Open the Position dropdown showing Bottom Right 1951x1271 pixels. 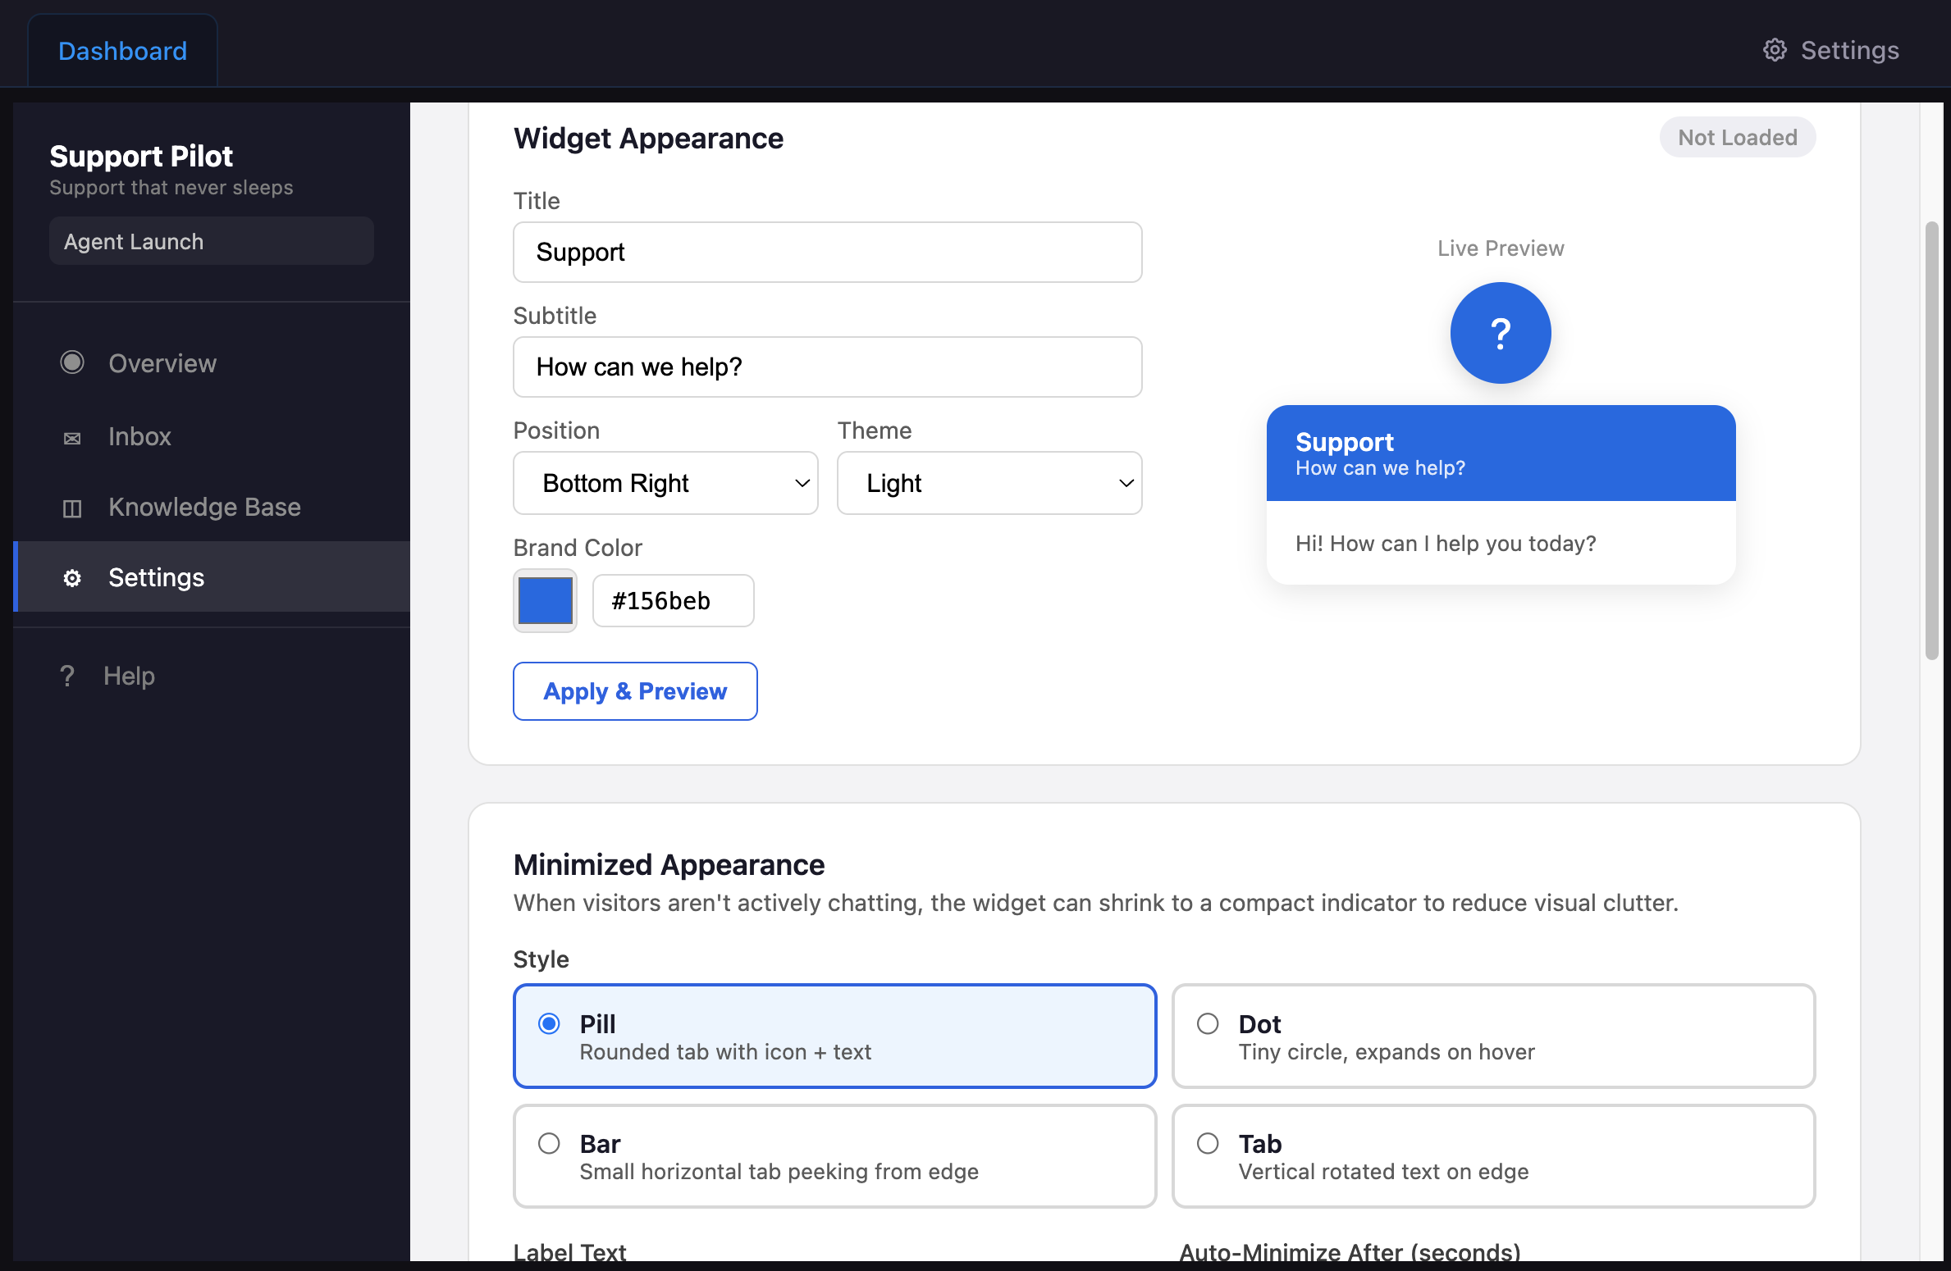pos(665,483)
